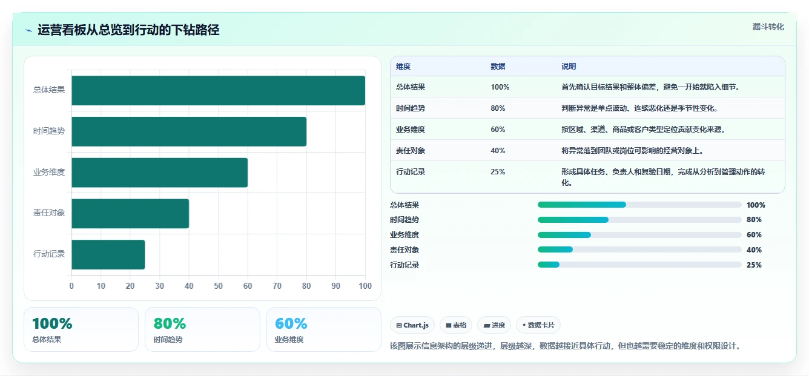Click the 时间趋势 progress bar
This screenshot has width=809, height=376.
pos(639,220)
